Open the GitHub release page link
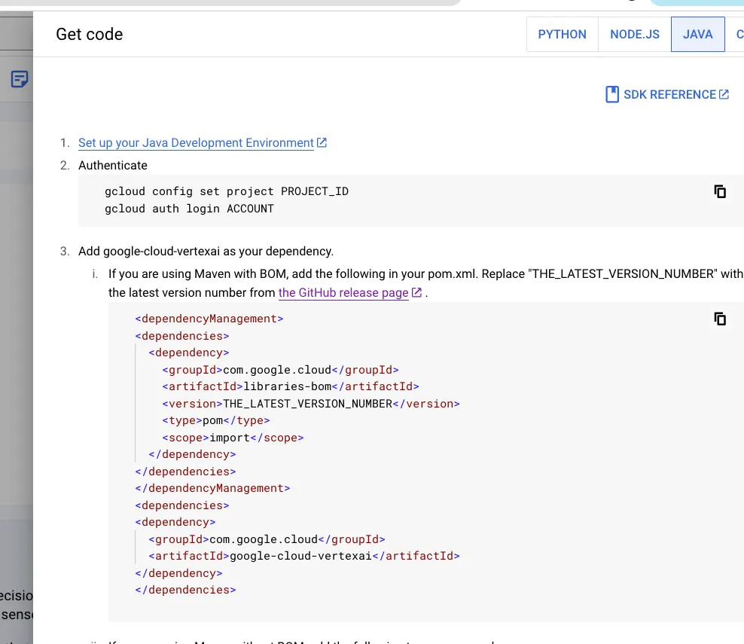Screen dimensions: 744x644 coord(343,293)
